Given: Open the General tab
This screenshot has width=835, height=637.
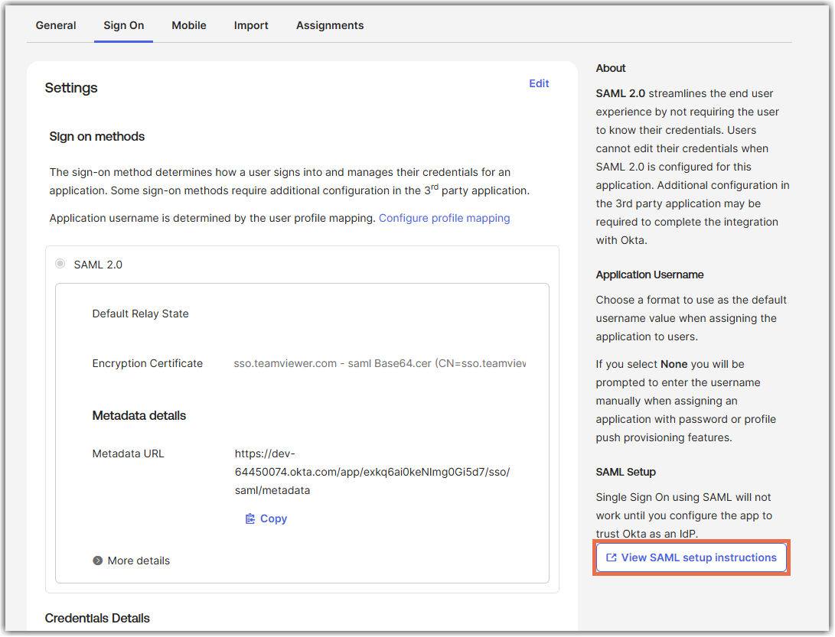Looking at the screenshot, I should tap(56, 25).
